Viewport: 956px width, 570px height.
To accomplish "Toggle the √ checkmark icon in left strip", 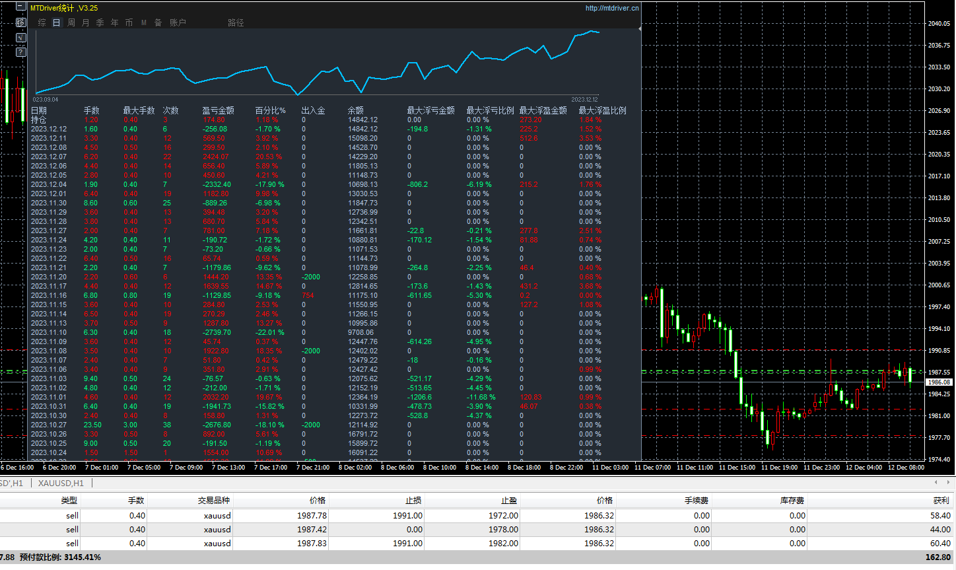I will (20, 37).
